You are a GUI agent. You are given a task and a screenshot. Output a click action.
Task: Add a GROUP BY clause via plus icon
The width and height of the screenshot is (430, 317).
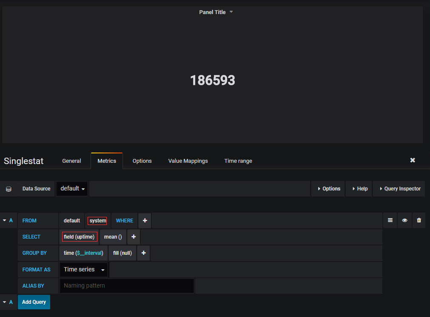point(143,253)
